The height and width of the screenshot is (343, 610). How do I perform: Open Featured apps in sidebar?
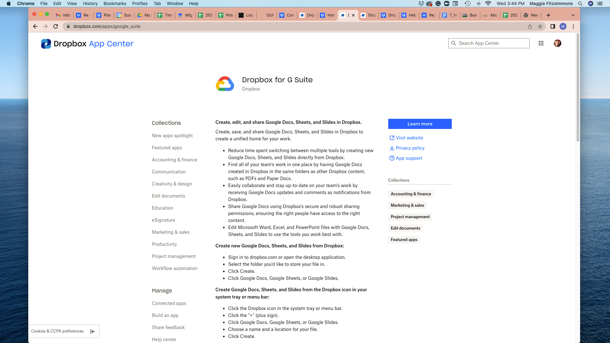click(167, 148)
